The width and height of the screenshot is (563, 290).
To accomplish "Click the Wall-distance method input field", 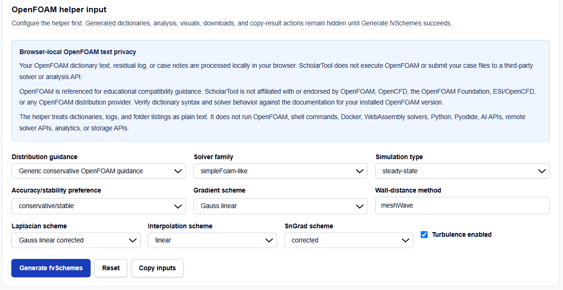I will 462,206.
